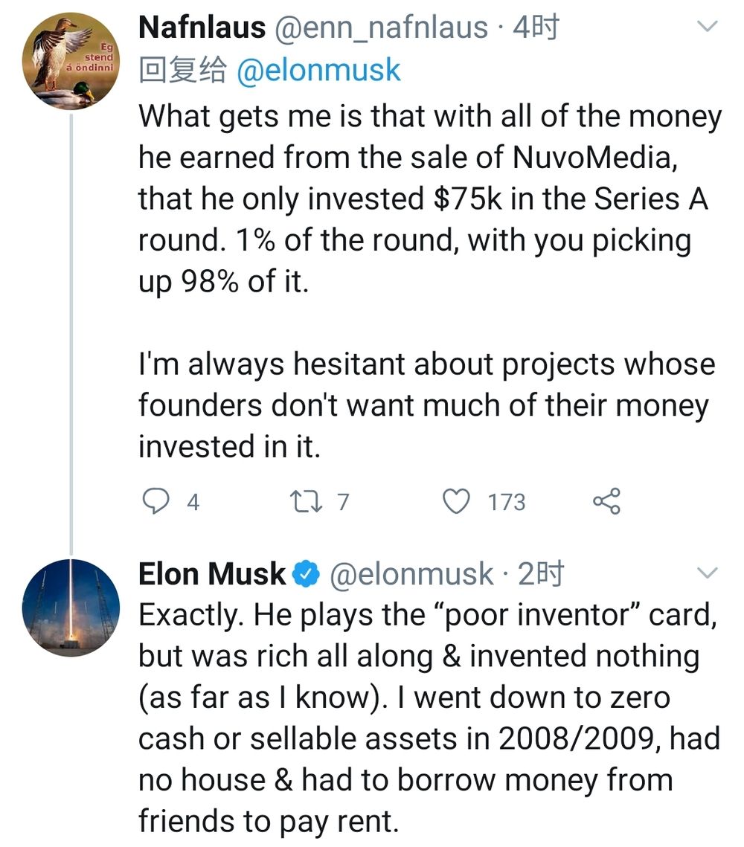Tap the share icon under Nafnlaus tweet

[607, 501]
